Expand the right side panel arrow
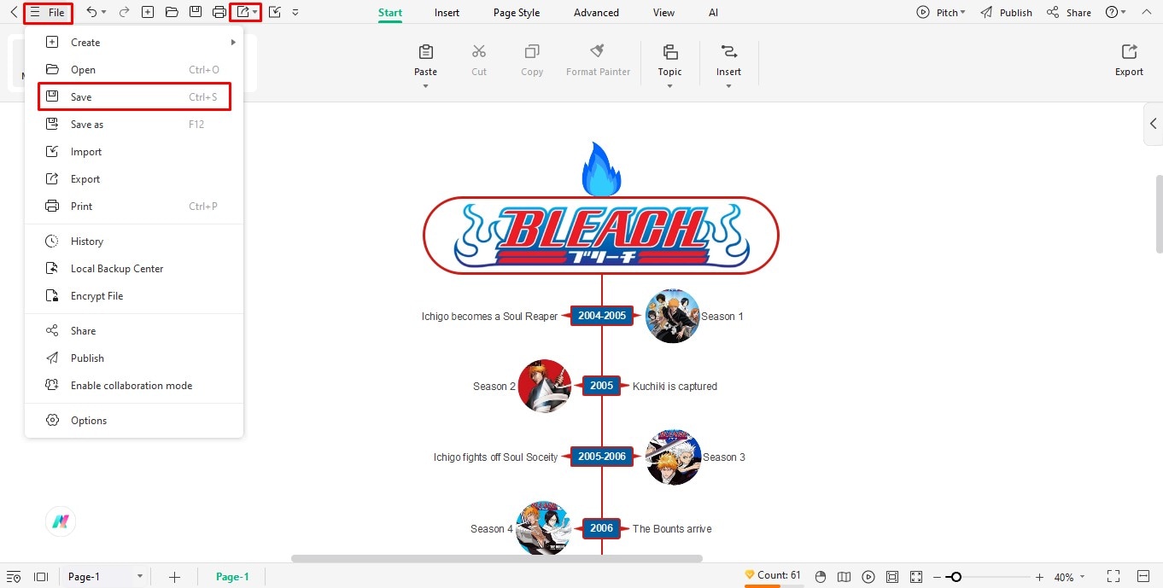 click(1153, 124)
